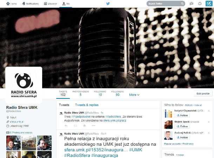Open the Me profile tab
214x158 pixels.
(66, 4)
